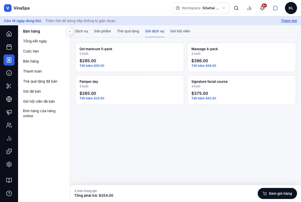The width and height of the screenshot is (301, 202).
Task: Open the KL user avatar menu
Action: tap(291, 8)
